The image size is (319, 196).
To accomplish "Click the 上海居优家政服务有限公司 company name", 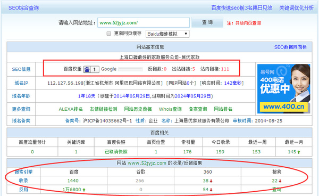I will coord(202,121).
